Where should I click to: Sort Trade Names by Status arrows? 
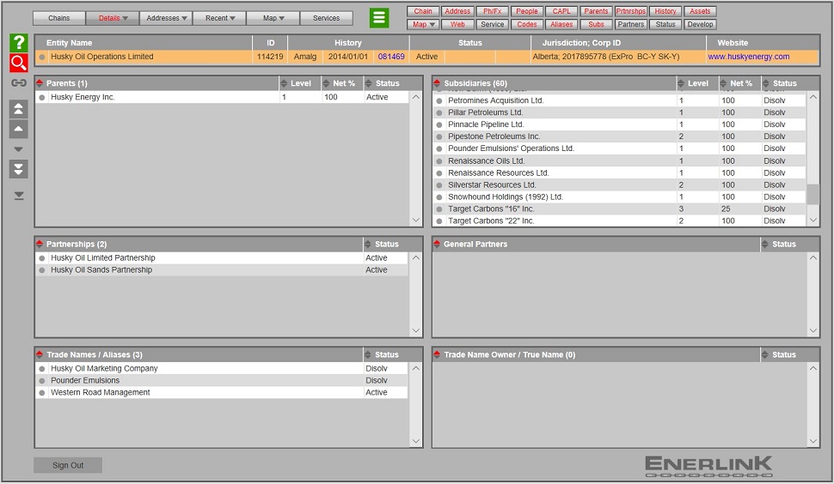367,354
